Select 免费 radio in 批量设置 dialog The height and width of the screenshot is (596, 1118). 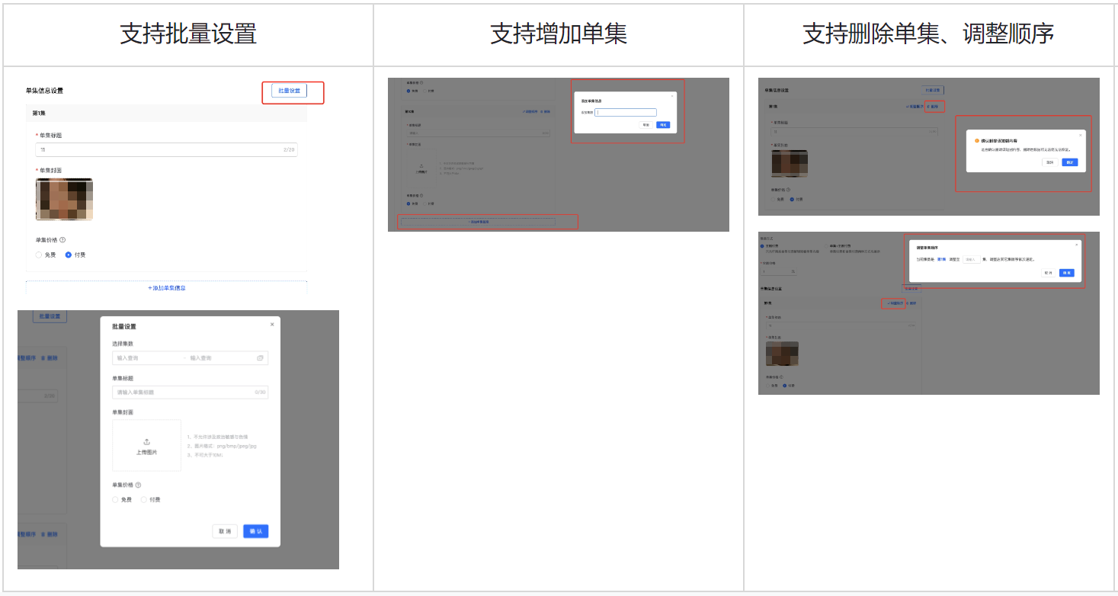coord(115,500)
